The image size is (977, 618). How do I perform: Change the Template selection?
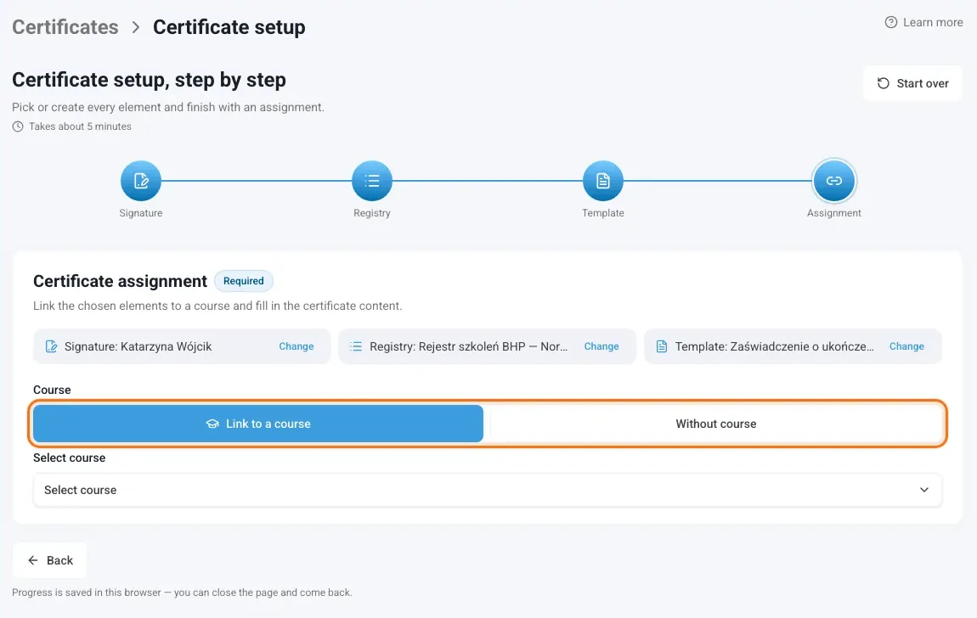coord(906,346)
